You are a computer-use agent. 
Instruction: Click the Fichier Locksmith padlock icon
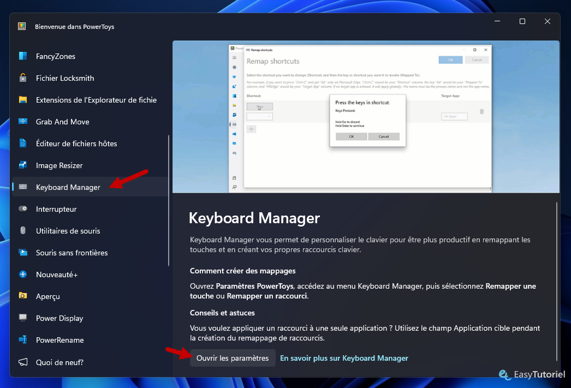click(23, 78)
